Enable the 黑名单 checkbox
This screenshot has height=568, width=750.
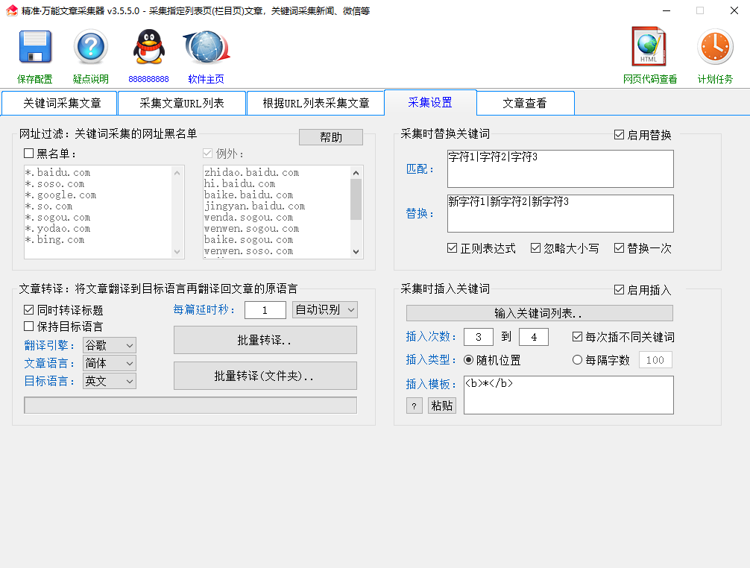click(29, 154)
